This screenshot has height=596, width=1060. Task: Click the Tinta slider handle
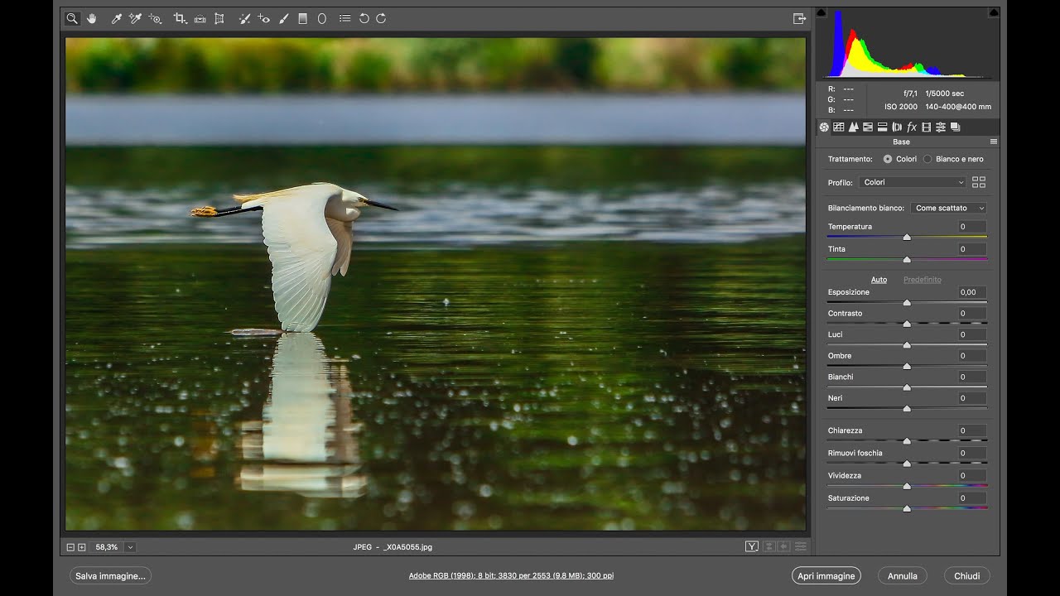tap(907, 259)
